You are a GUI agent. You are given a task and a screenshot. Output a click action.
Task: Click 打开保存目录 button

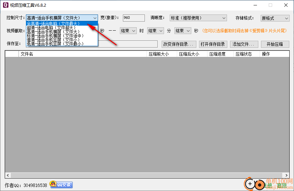coord(213,44)
